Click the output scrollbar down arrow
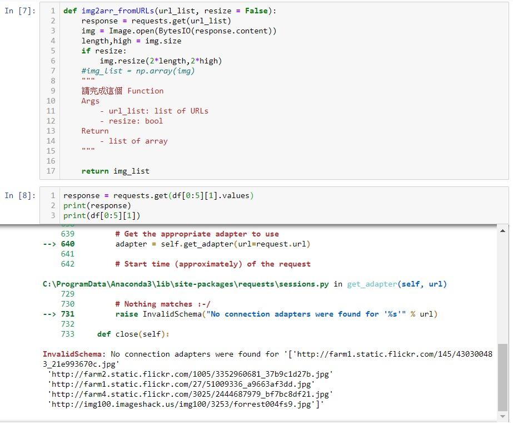The height and width of the screenshot is (424, 513). pyautogui.click(x=502, y=416)
